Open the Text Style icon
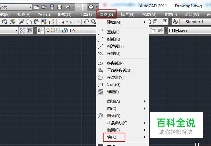The image size is (211, 146). coord(176,22)
